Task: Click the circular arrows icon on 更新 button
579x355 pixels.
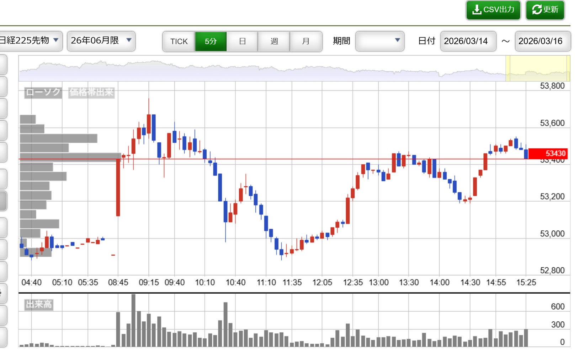Action: [x=537, y=10]
